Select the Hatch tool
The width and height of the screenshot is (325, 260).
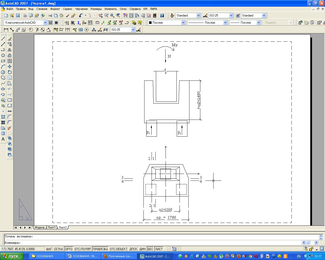[x=3, y=117]
